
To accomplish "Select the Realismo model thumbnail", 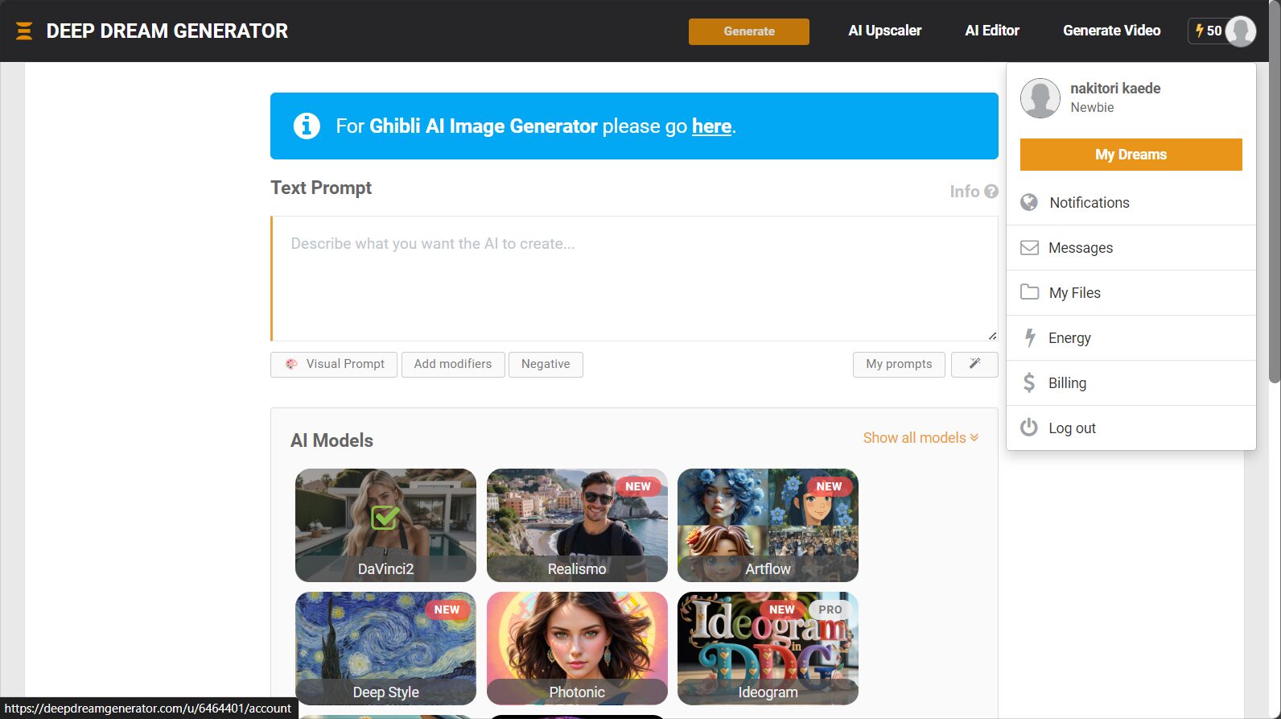I will pos(577,525).
